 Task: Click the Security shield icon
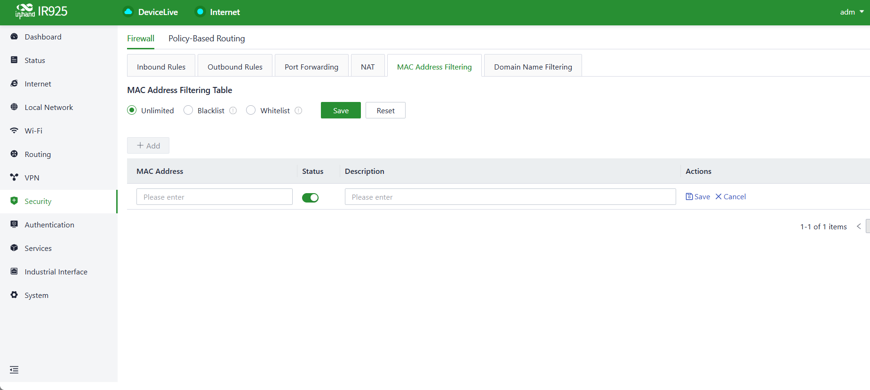[14, 201]
